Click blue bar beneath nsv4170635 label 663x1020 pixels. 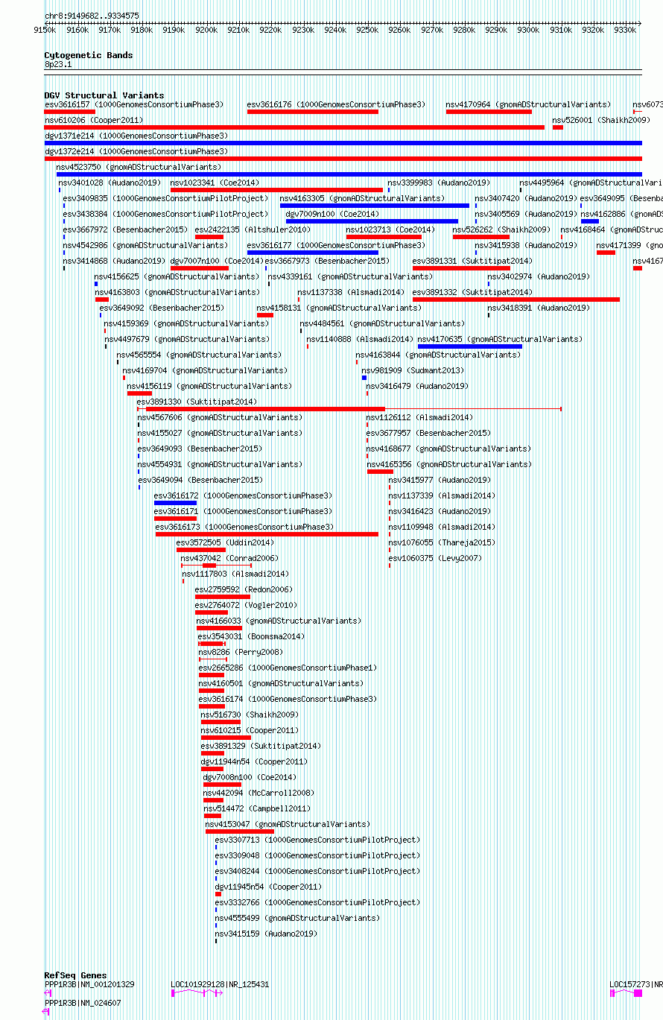coord(470,346)
